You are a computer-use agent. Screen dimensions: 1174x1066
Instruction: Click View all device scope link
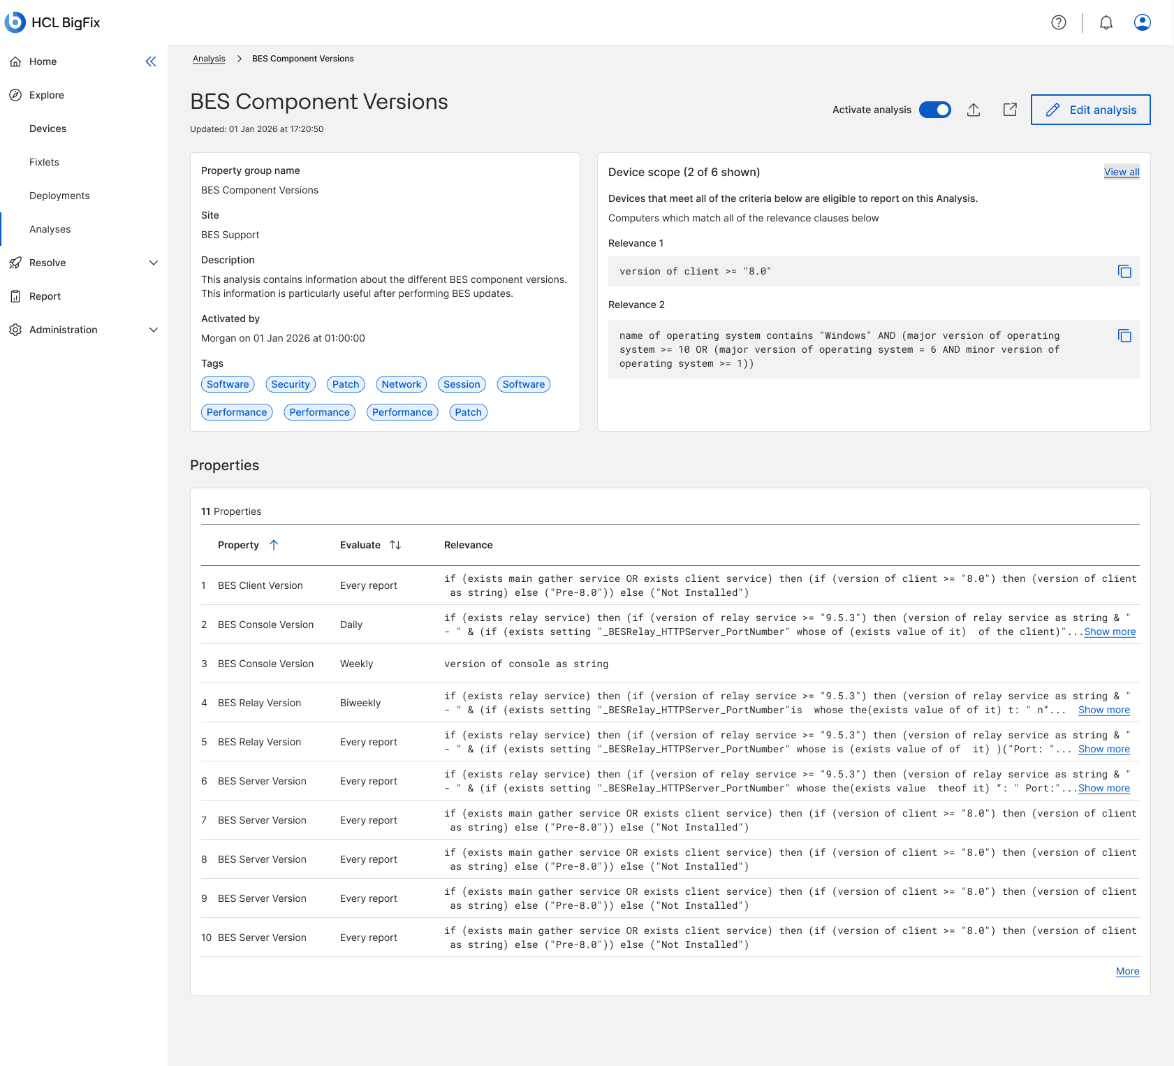click(x=1122, y=172)
